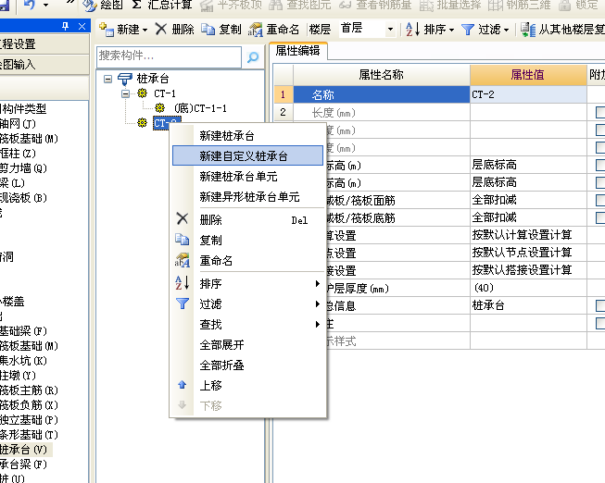Click the 新建 toolbar icon

tap(107, 30)
